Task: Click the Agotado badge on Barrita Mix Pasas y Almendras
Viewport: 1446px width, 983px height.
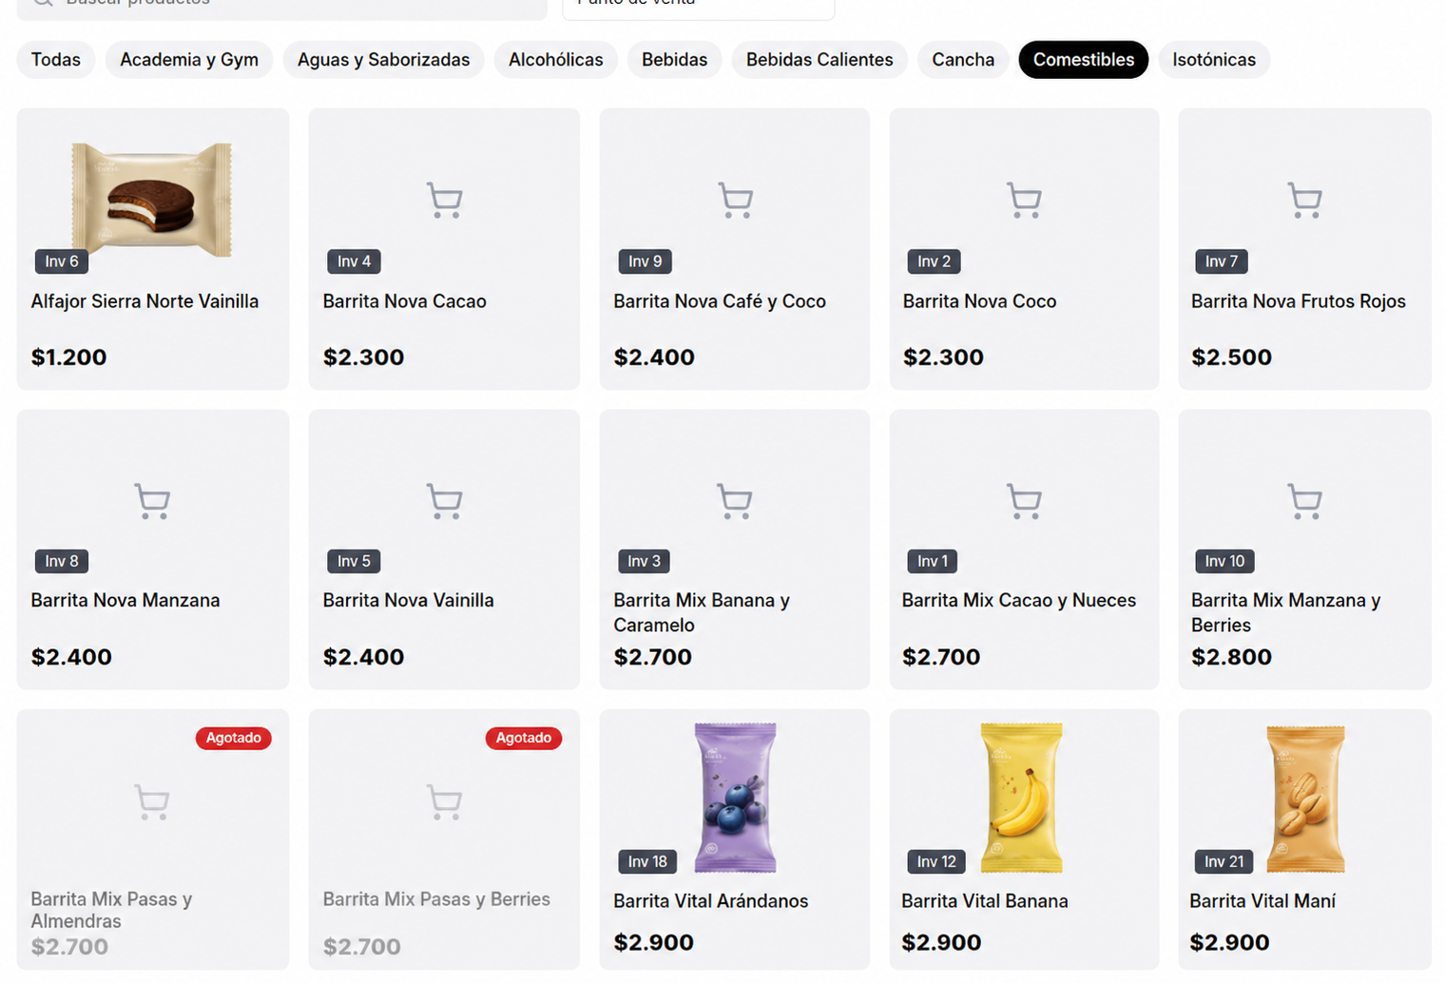Action: tap(234, 738)
